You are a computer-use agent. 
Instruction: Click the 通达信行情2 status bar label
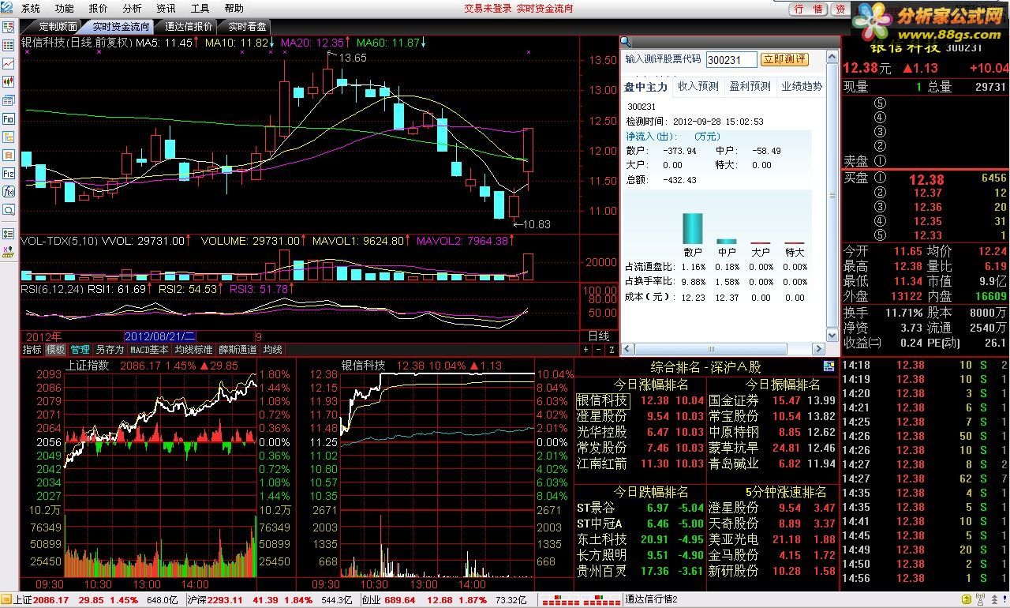pos(652,600)
